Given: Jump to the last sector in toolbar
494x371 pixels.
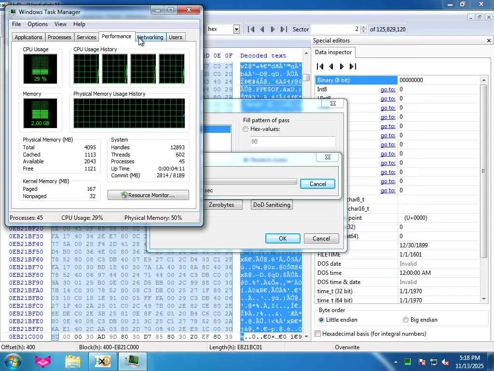Looking at the screenshot, I should coord(284,29).
